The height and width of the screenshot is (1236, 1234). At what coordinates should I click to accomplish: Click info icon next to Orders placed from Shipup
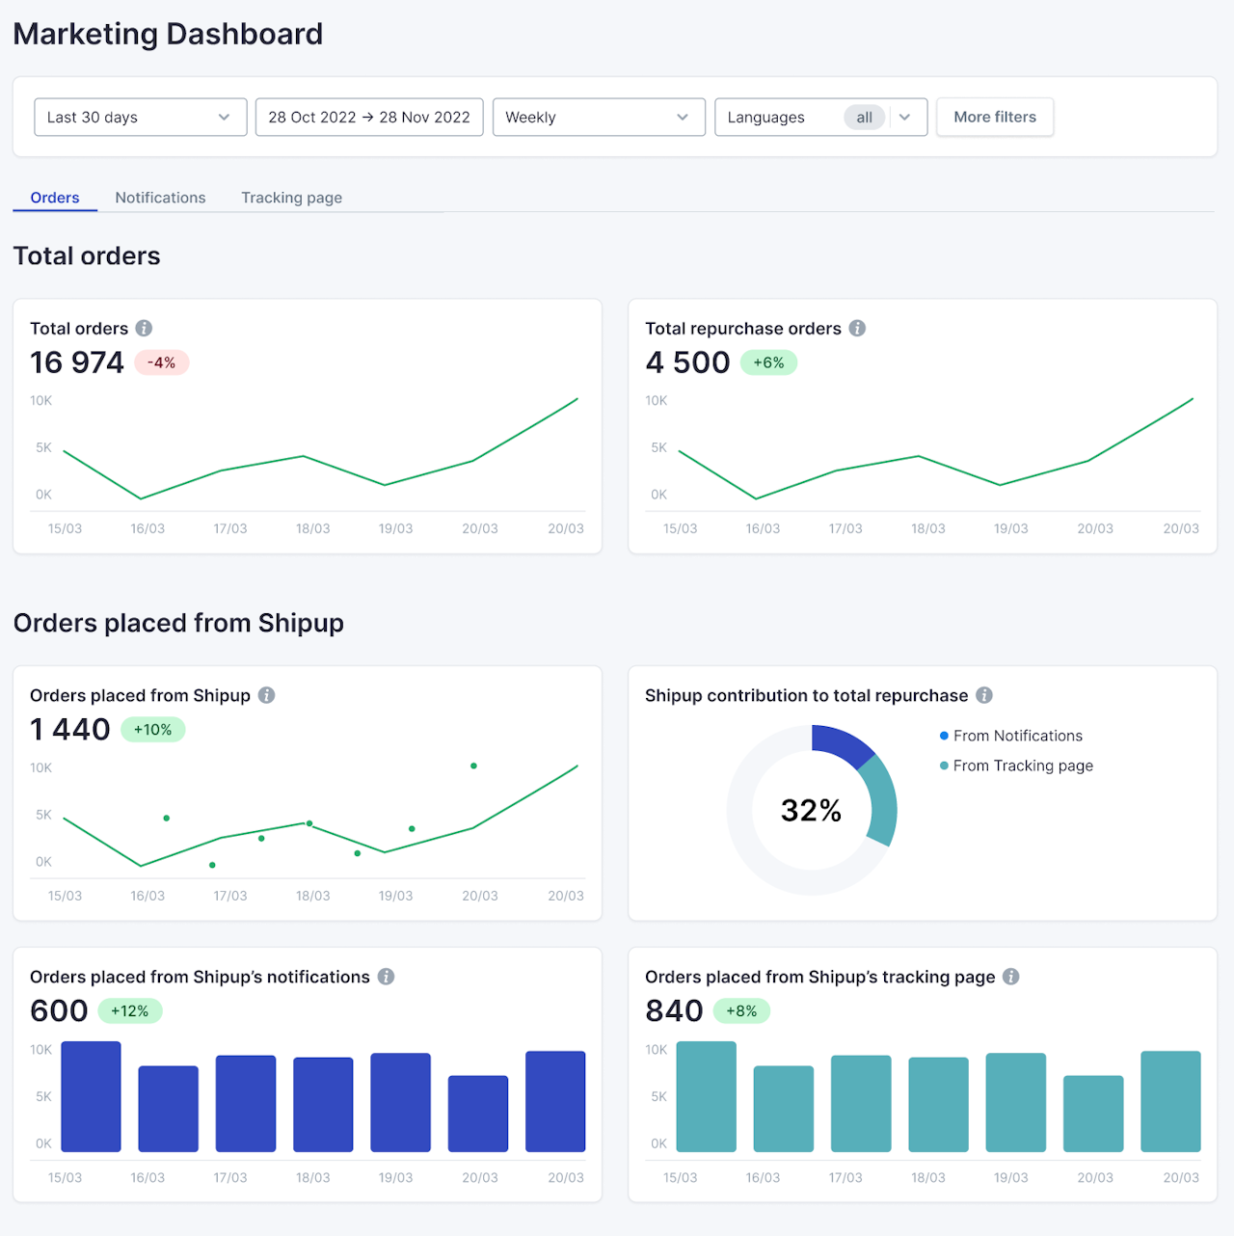(267, 695)
